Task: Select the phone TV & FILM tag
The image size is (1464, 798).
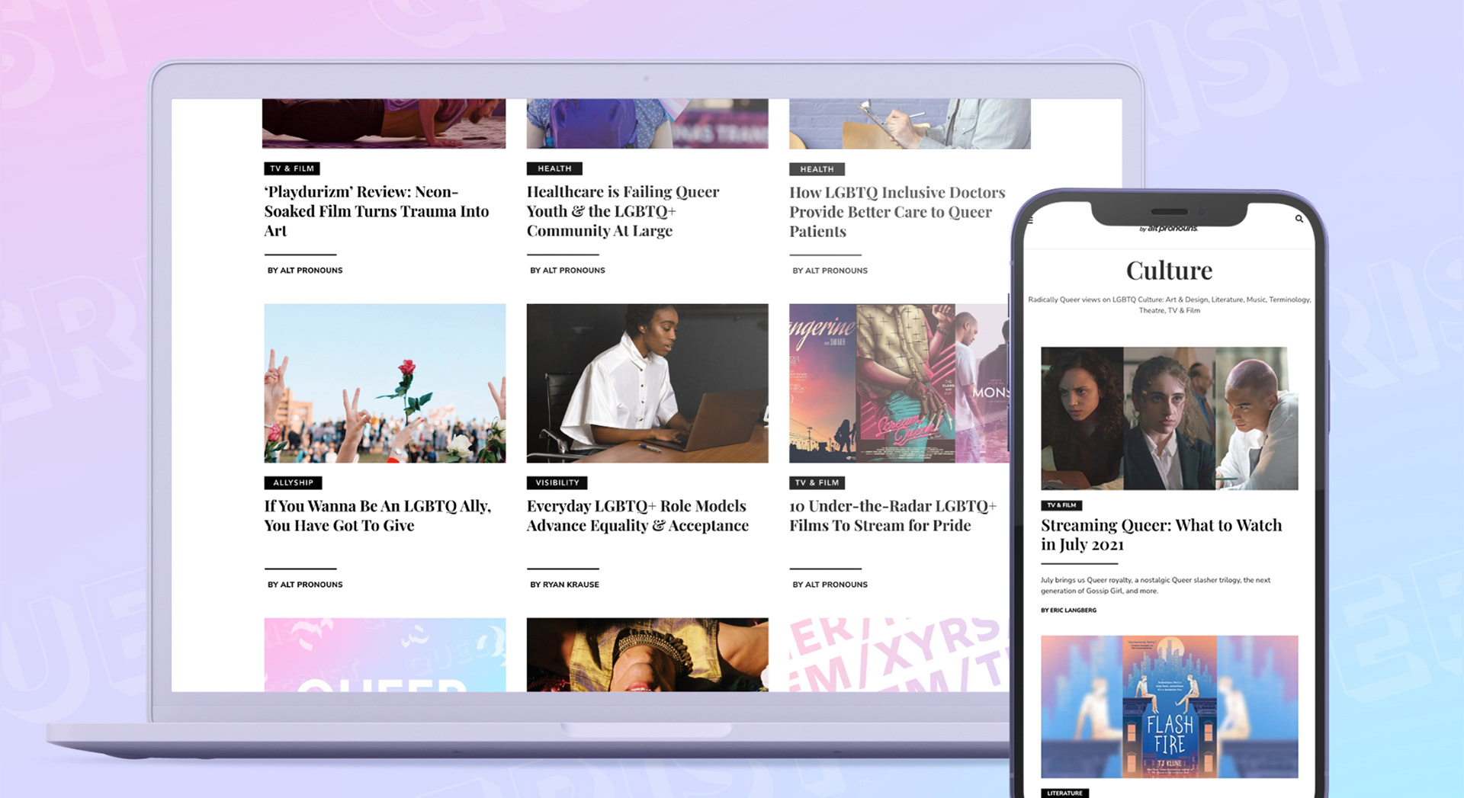Action: tap(1061, 505)
